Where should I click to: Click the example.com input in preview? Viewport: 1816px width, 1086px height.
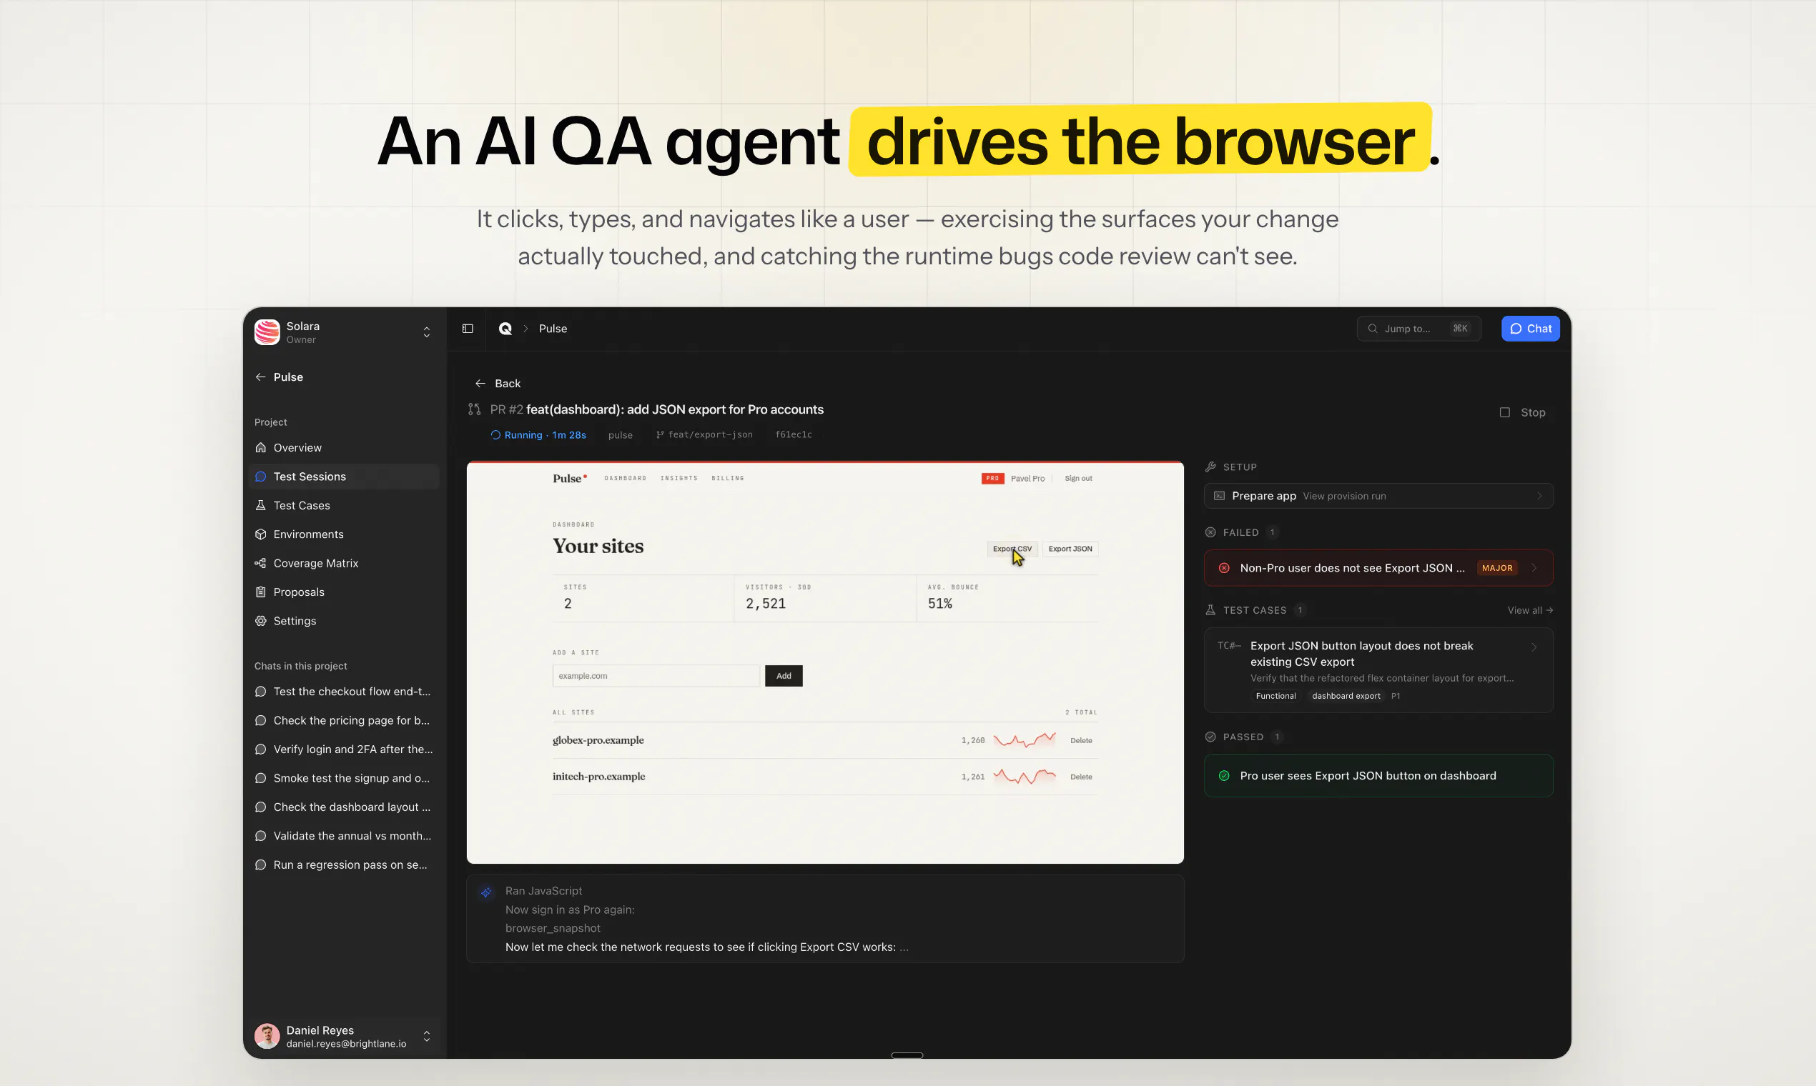click(x=656, y=675)
